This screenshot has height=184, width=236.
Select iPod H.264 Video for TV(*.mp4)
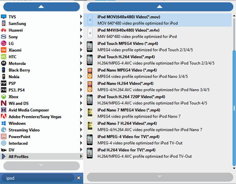158,153
